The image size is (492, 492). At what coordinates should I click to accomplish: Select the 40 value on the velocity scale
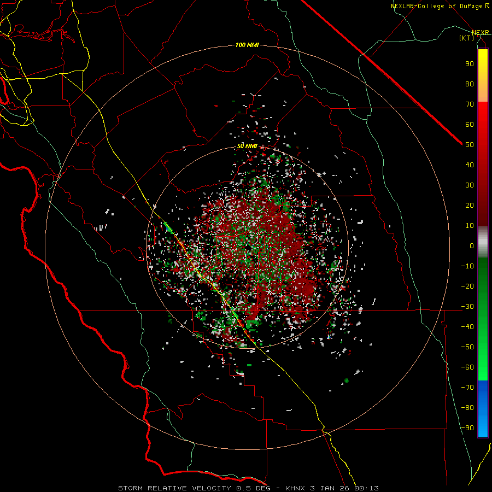coord(470,165)
